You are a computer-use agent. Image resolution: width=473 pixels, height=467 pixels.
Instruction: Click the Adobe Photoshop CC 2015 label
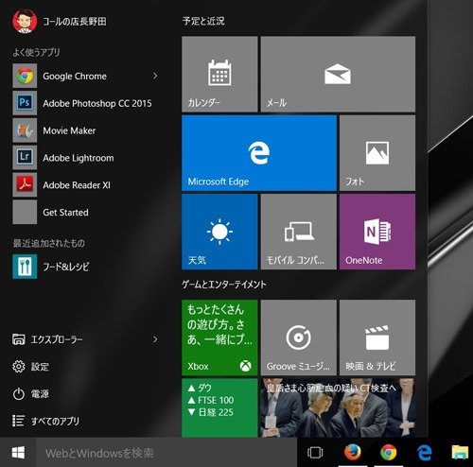pyautogui.click(x=97, y=103)
